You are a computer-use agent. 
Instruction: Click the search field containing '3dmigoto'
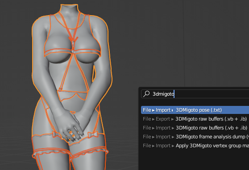(195, 94)
